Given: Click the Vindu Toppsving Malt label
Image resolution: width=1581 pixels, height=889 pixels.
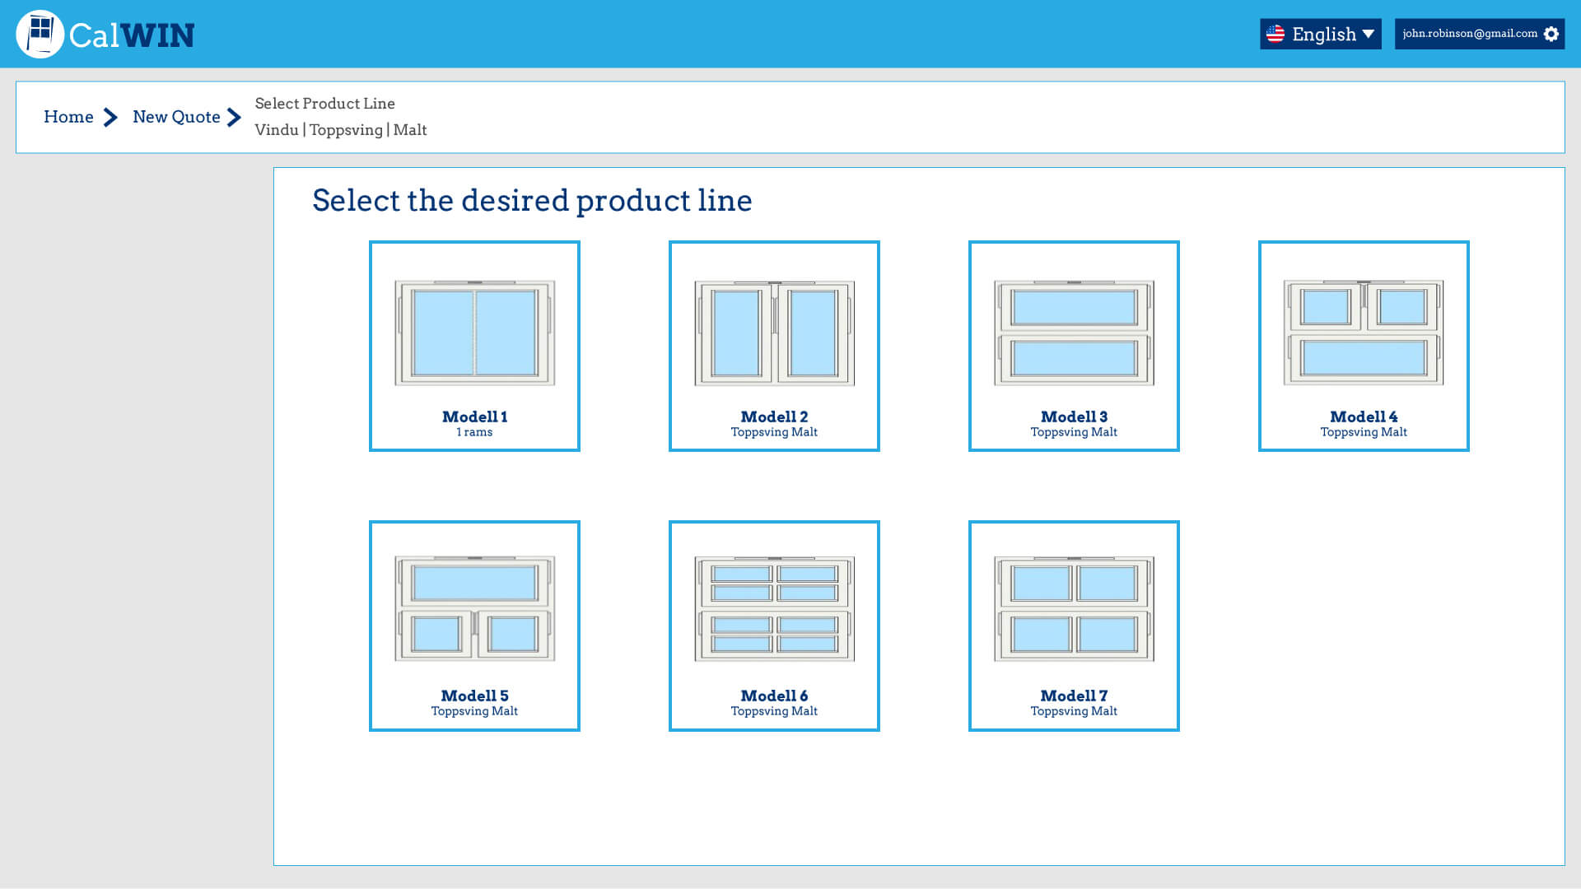Looking at the screenshot, I should pos(341,130).
